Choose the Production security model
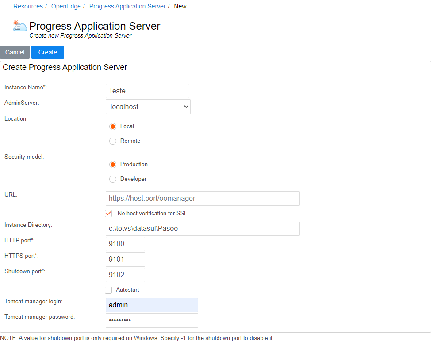433x344 pixels. [x=113, y=164]
